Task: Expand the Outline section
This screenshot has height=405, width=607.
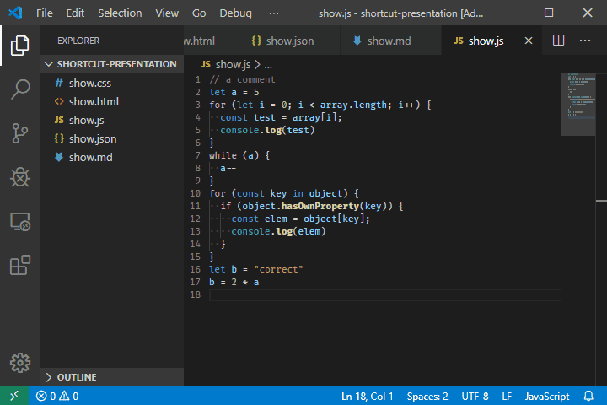Action: point(76,377)
